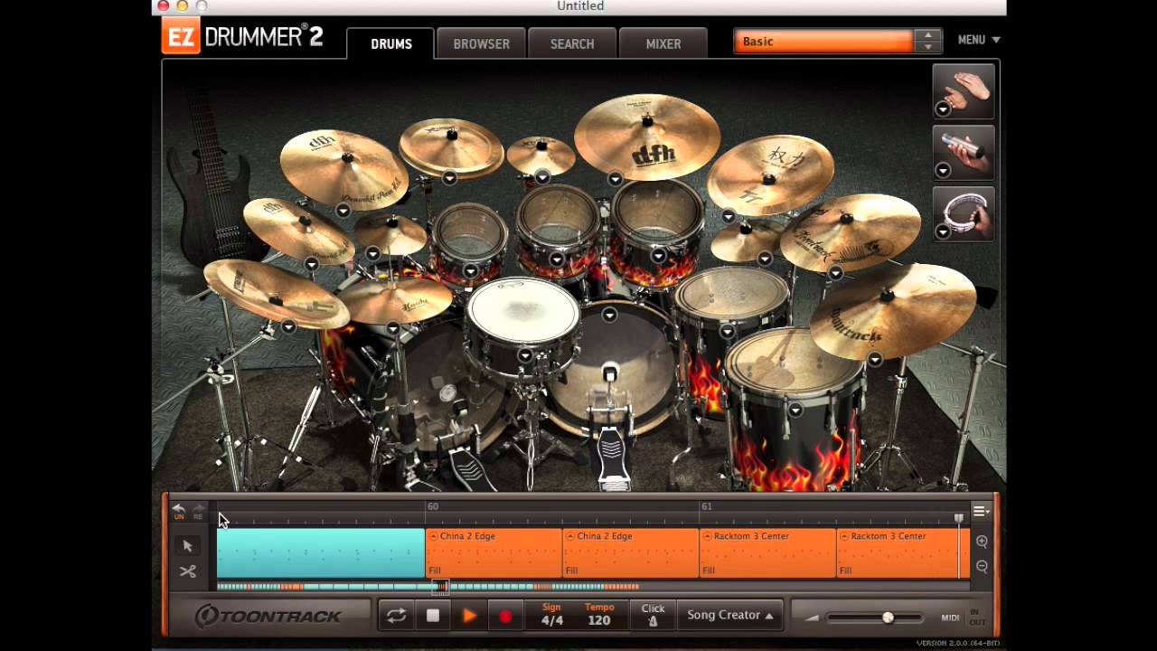Open the Basic preset dropdown

pyautogui.click(x=823, y=42)
